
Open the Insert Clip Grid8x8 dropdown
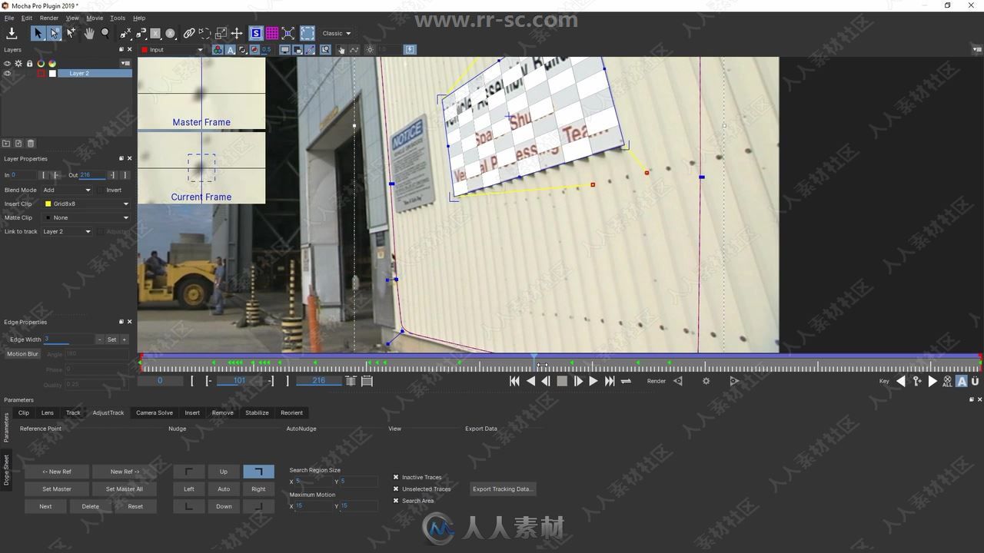click(x=86, y=204)
